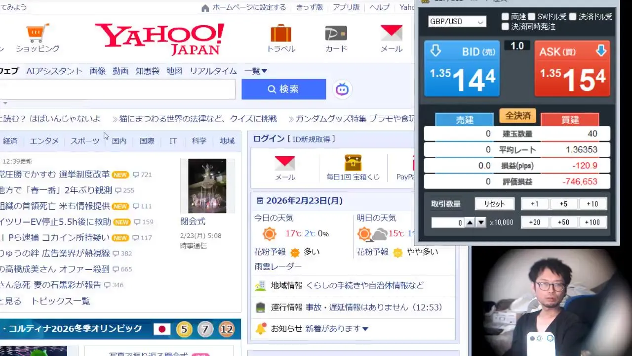This screenshot has height=356, width=632.
Task: Open the Travel suitcase icon
Action: [x=281, y=33]
